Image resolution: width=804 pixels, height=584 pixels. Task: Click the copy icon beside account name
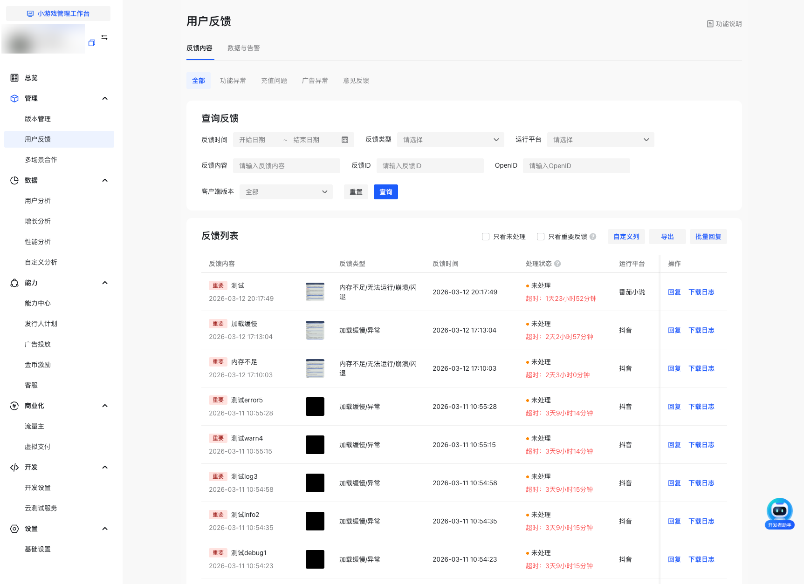(92, 43)
